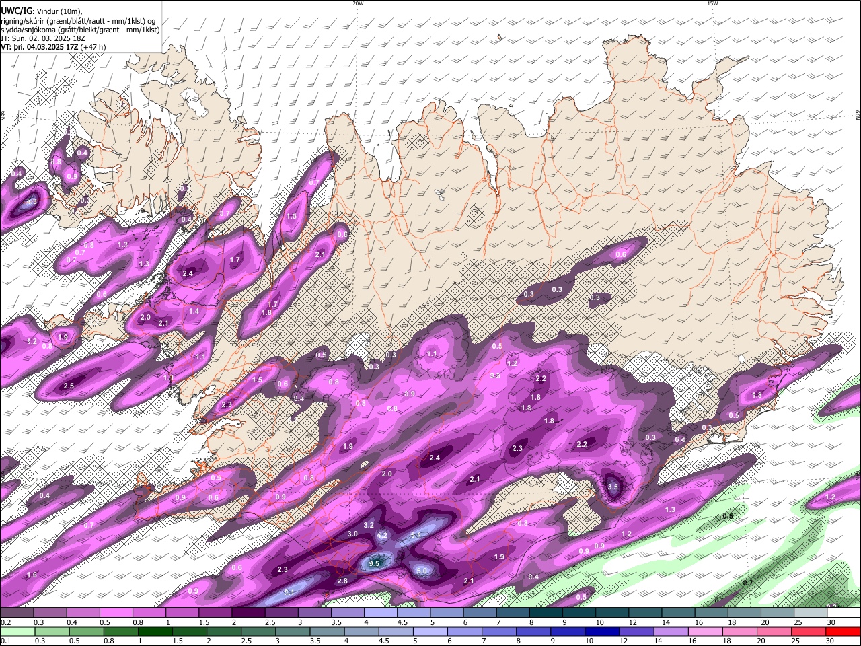Click the 20W longitude label
Image resolution: width=861 pixels, height=646 pixels.
pyautogui.click(x=358, y=3)
